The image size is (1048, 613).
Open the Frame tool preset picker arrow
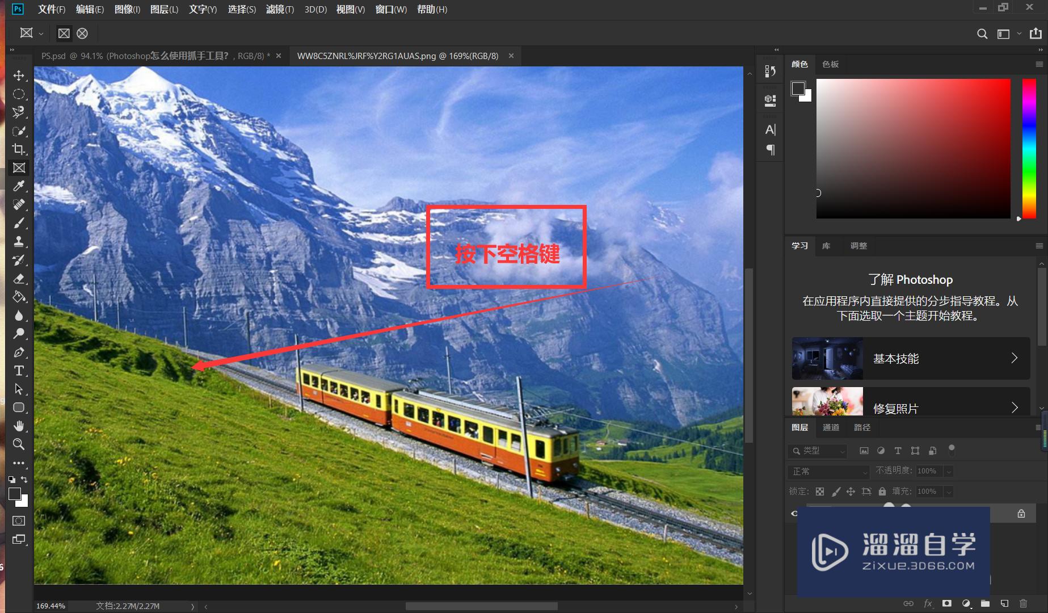[41, 34]
